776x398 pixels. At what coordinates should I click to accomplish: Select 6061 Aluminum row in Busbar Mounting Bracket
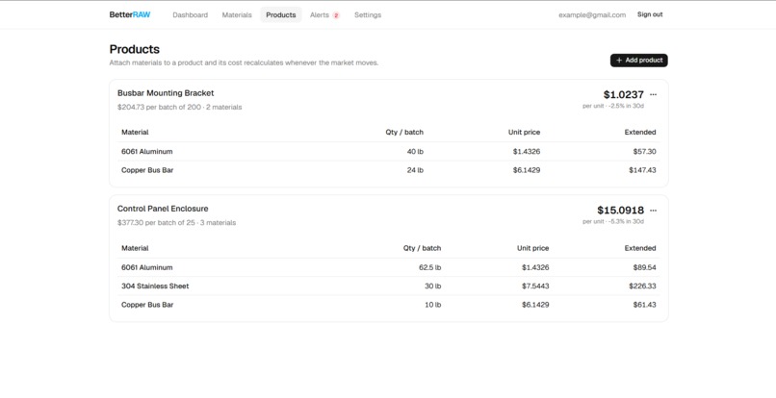389,151
